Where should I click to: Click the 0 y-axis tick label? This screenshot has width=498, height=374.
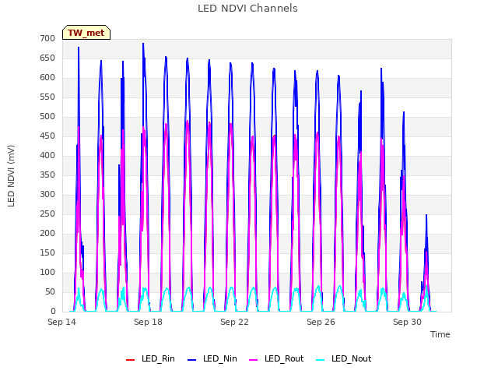[53, 312]
